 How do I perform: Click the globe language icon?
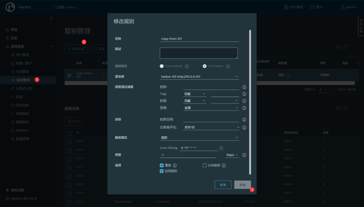(286, 7)
